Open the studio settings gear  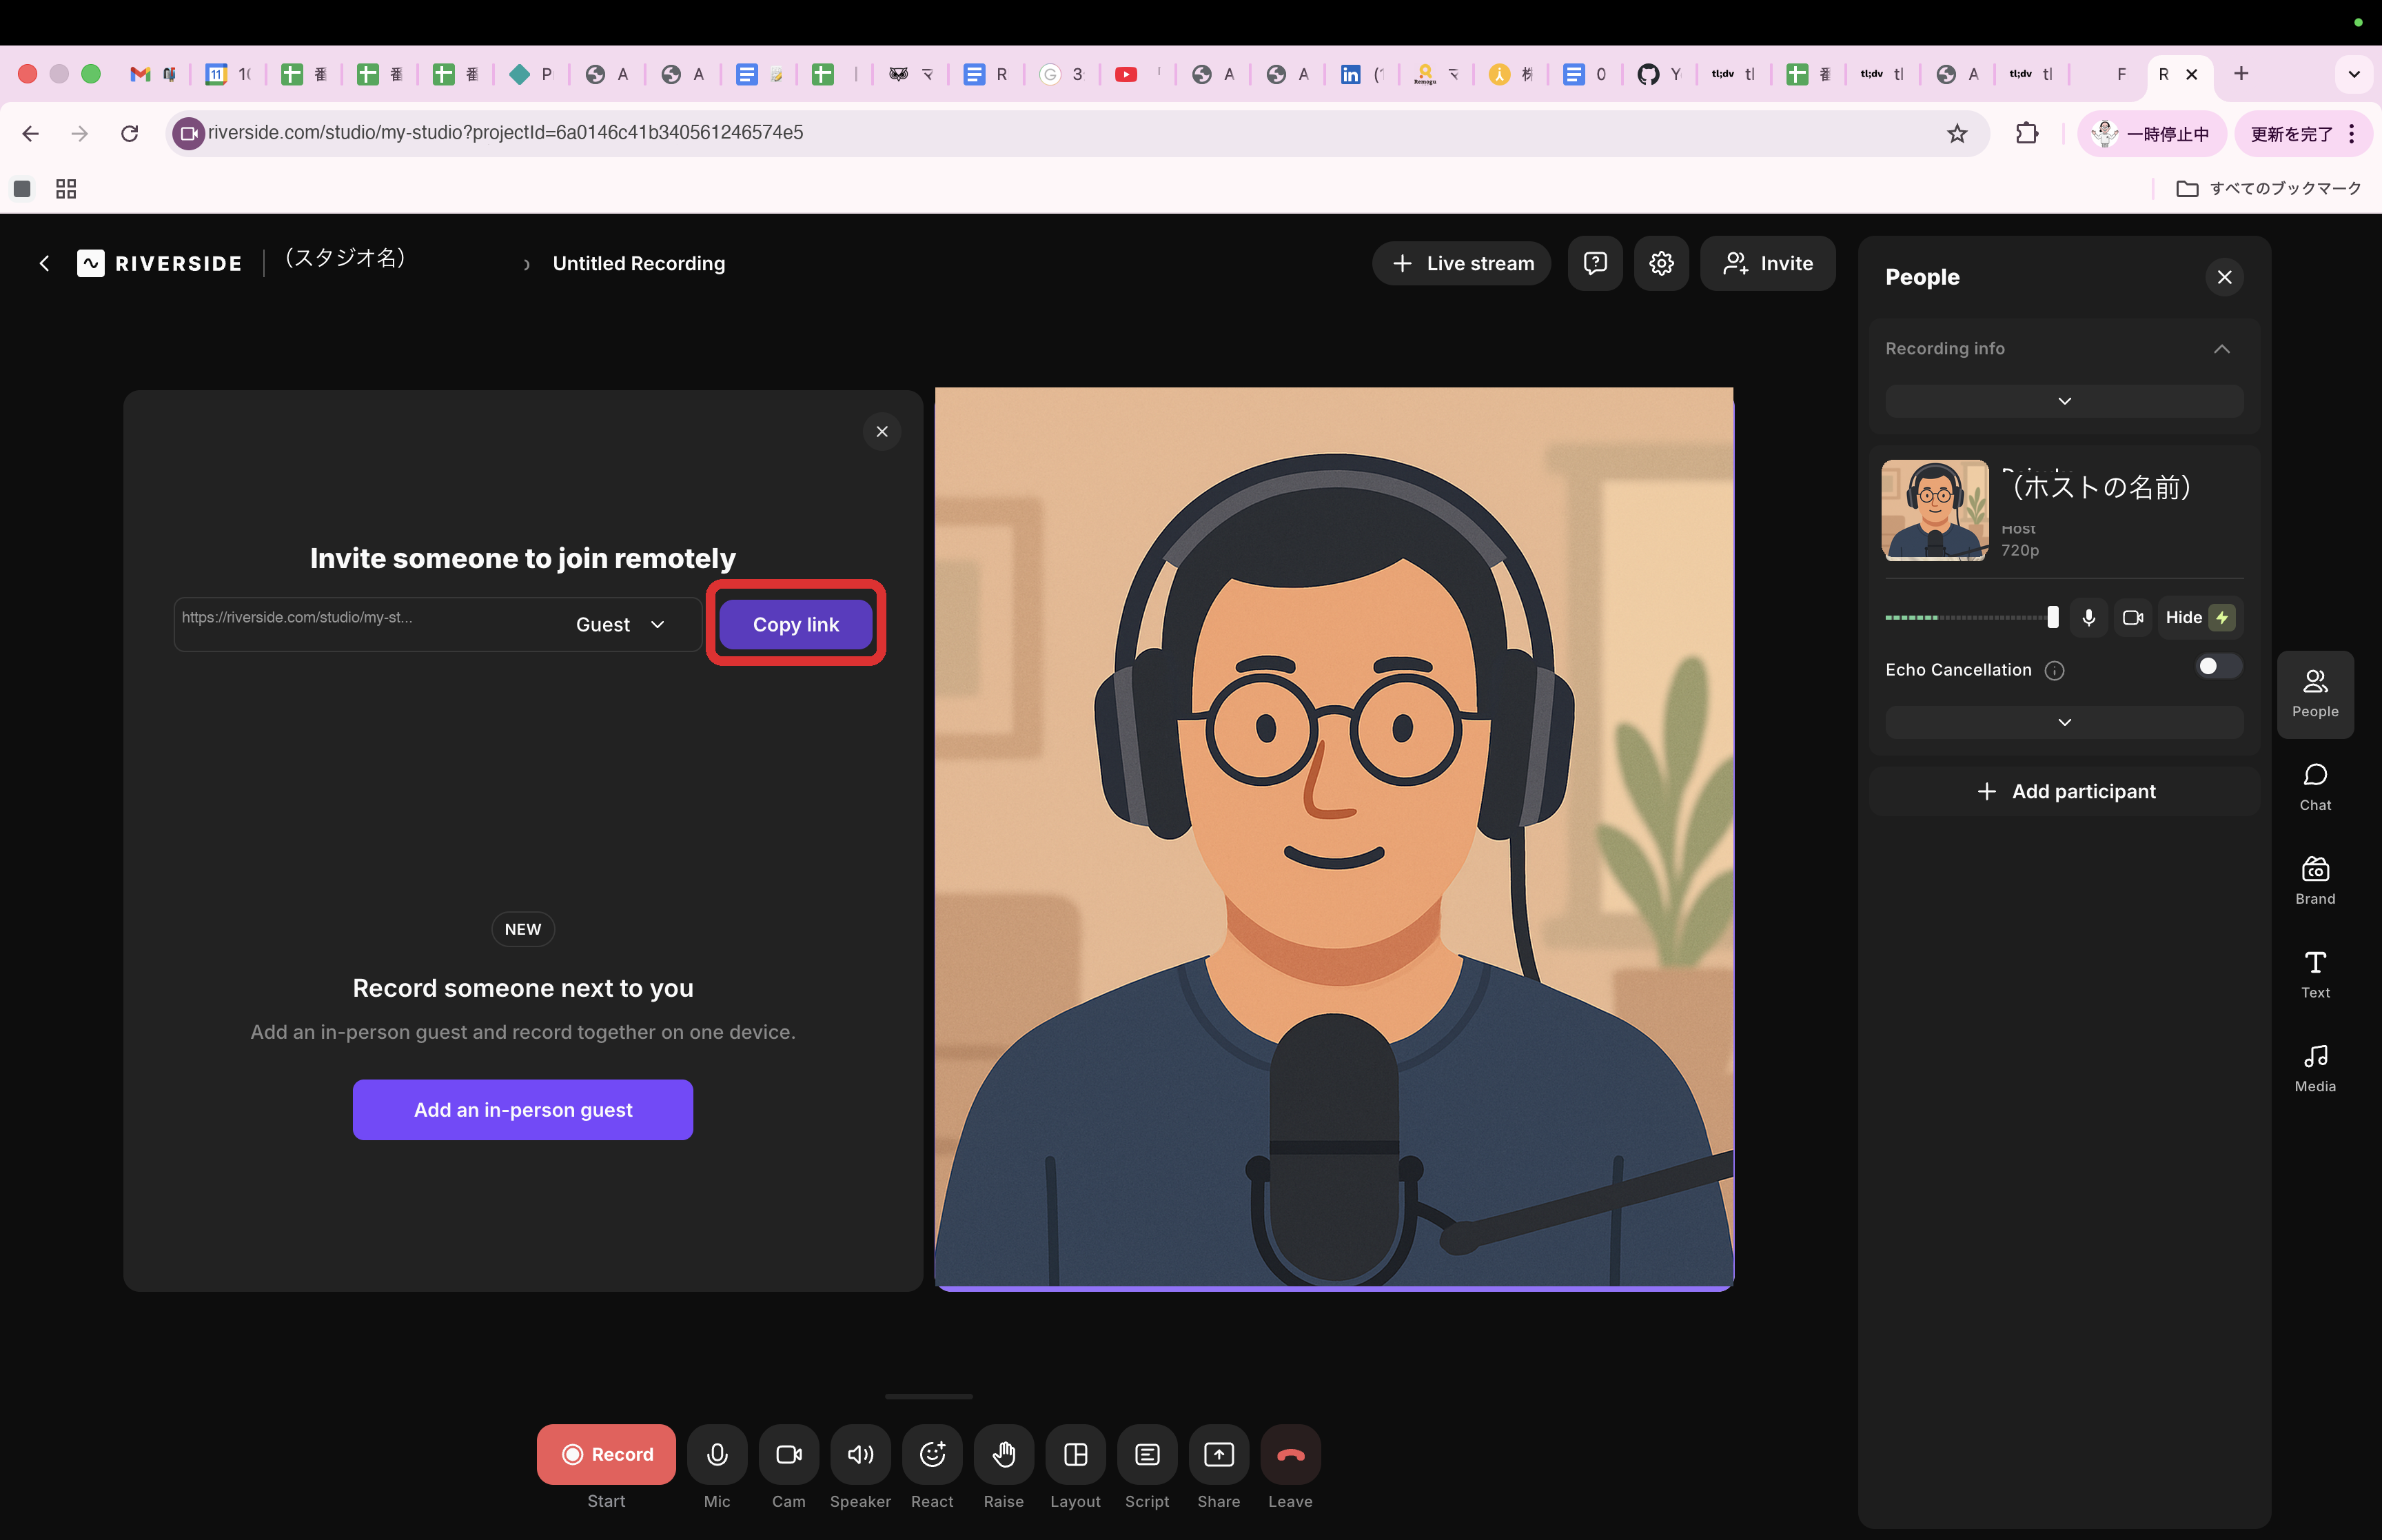tap(1660, 263)
